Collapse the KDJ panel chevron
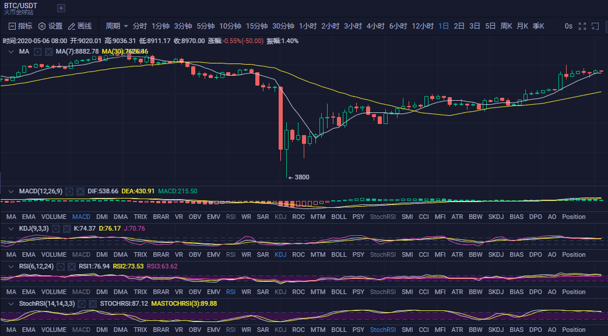 click(11, 229)
